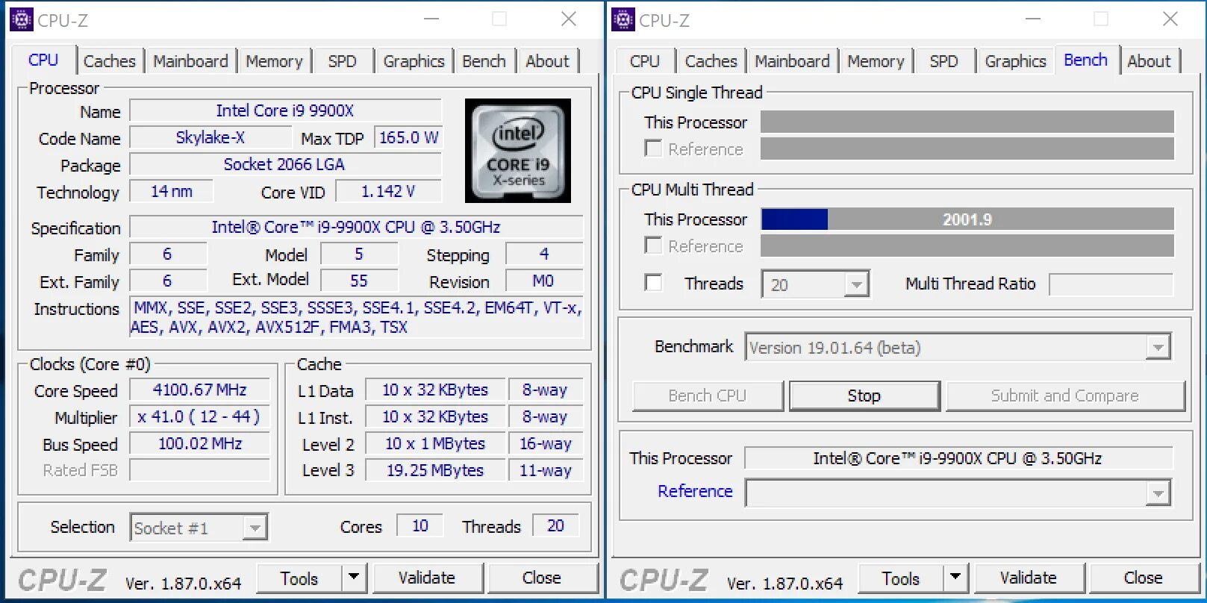This screenshot has height=603, width=1207.
Task: Enable Single Thread Reference checkbox
Action: (653, 149)
